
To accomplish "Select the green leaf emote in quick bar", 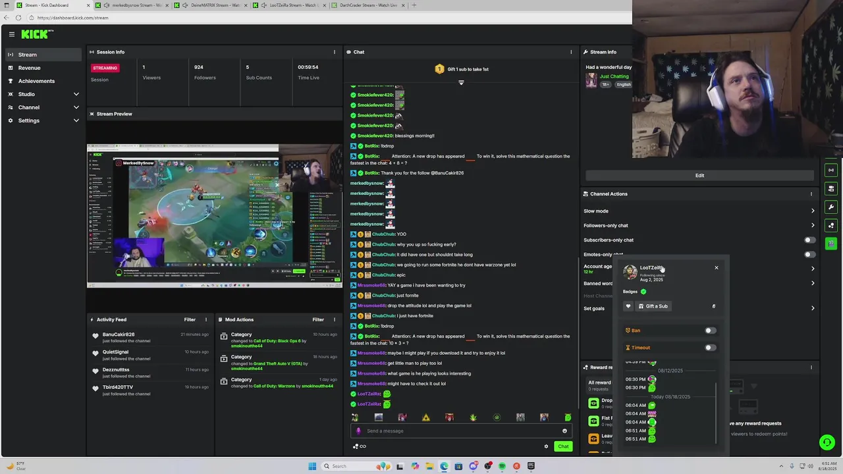I will (x=473, y=417).
